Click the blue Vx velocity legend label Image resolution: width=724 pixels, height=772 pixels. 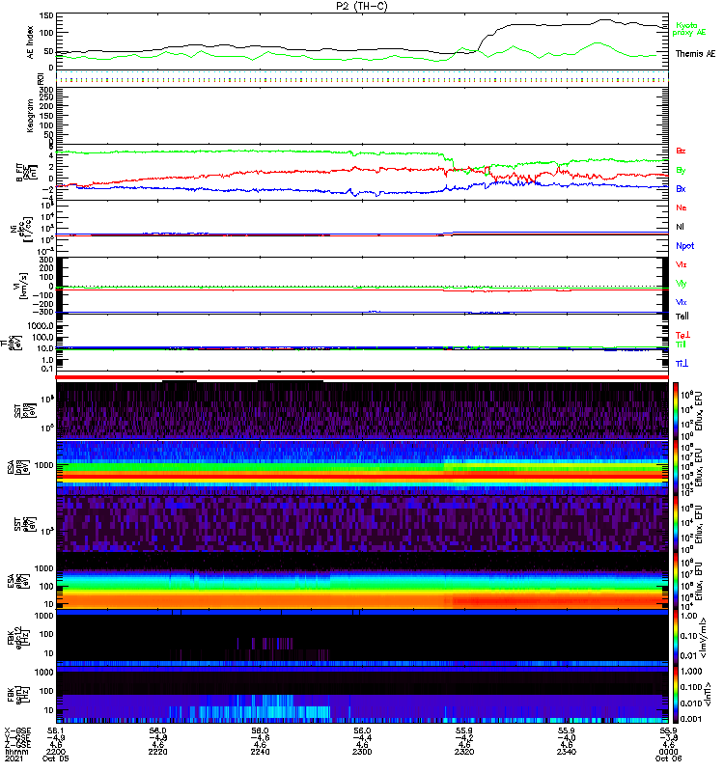point(681,302)
